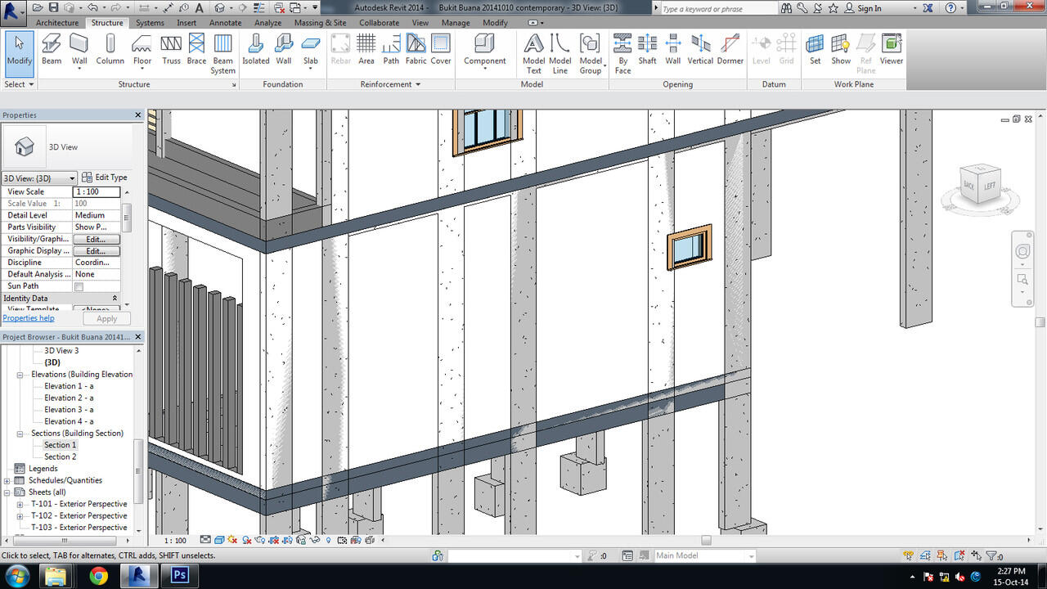
Task: Click the Edit Type button
Action: pos(105,178)
